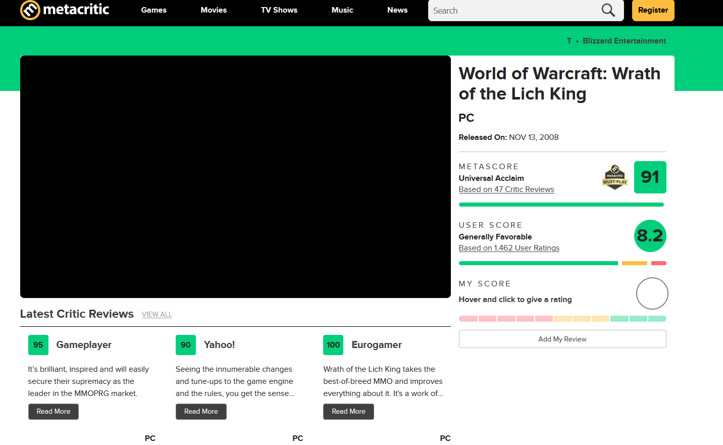Read More of the Gameplayer review
The width and height of the screenshot is (723, 445).
(x=54, y=412)
